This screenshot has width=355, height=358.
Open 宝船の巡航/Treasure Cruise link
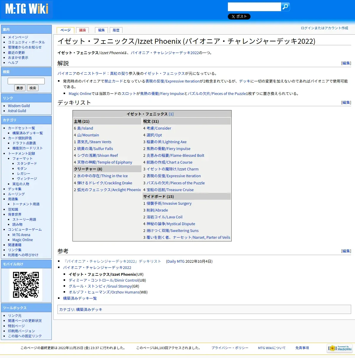(x=170, y=190)
